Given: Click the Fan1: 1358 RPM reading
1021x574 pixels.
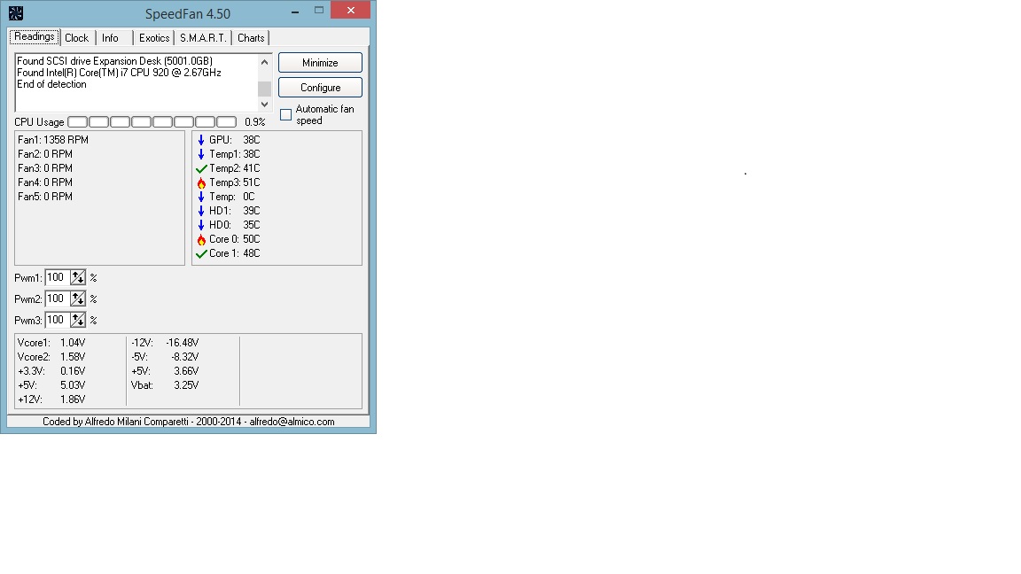Looking at the screenshot, I should point(53,140).
